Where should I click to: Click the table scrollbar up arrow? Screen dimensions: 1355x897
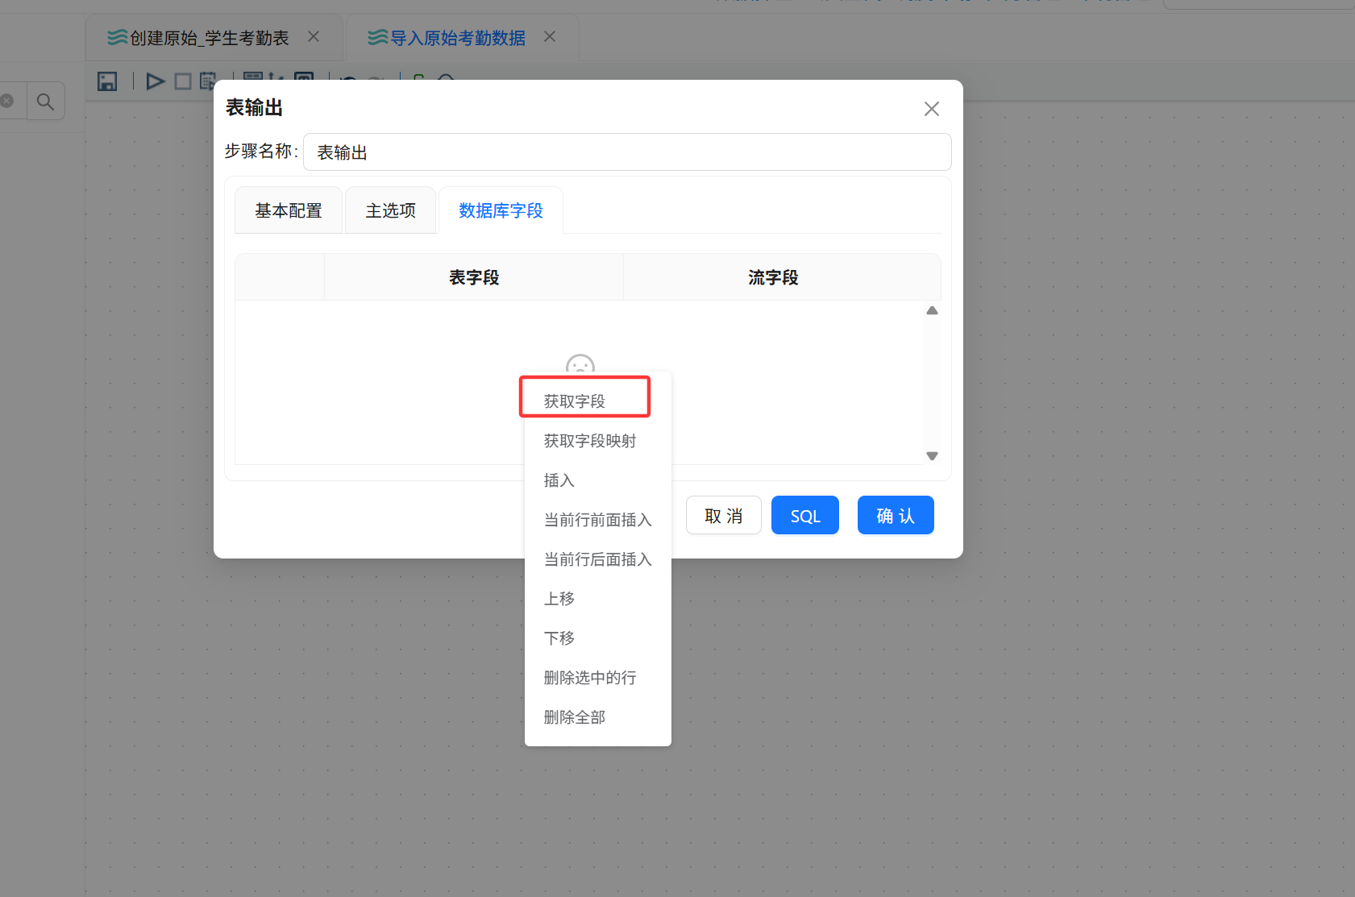933,310
